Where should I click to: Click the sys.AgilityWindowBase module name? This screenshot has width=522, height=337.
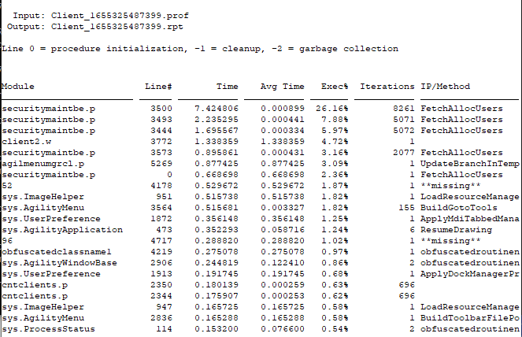pos(59,263)
